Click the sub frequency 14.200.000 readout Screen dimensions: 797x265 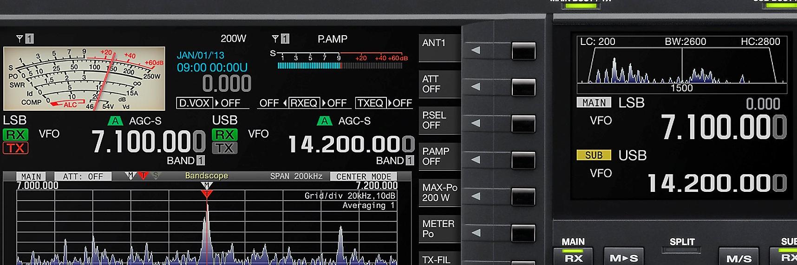click(352, 144)
